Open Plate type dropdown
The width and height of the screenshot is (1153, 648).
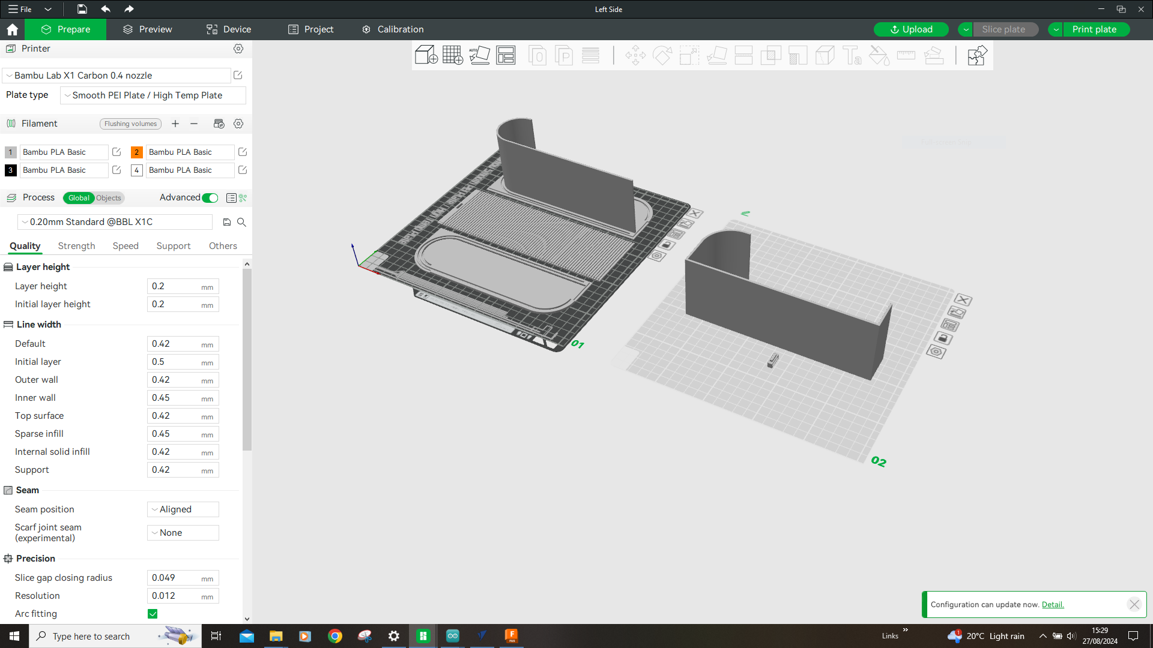pyautogui.click(x=153, y=95)
